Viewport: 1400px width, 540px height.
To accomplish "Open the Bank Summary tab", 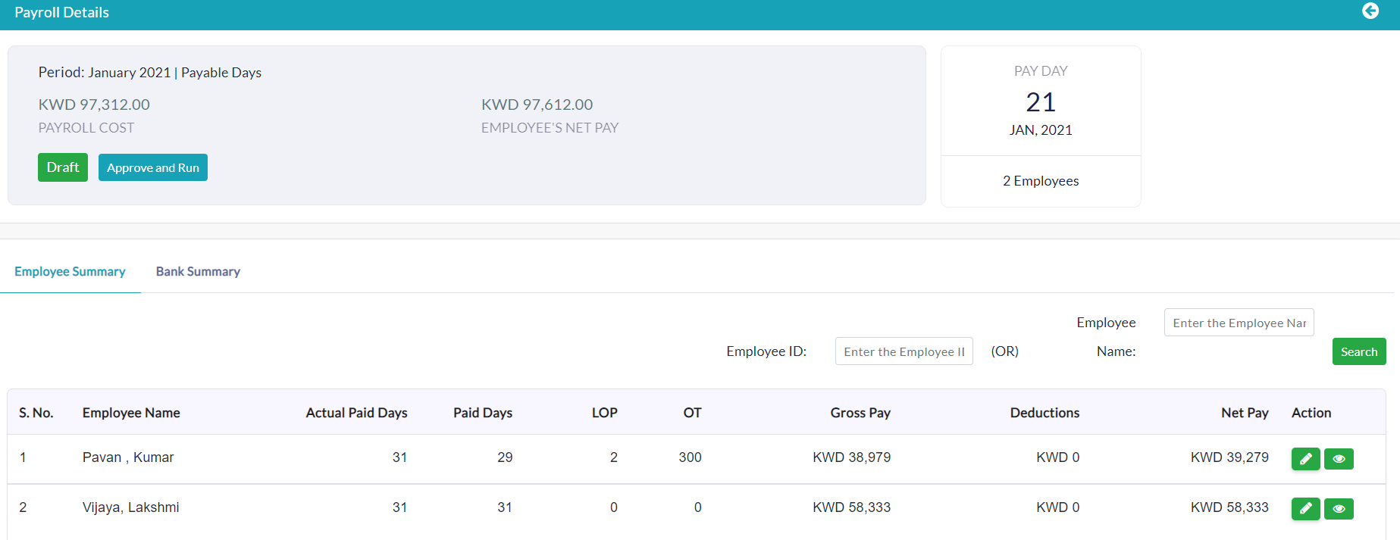I will pyautogui.click(x=198, y=271).
